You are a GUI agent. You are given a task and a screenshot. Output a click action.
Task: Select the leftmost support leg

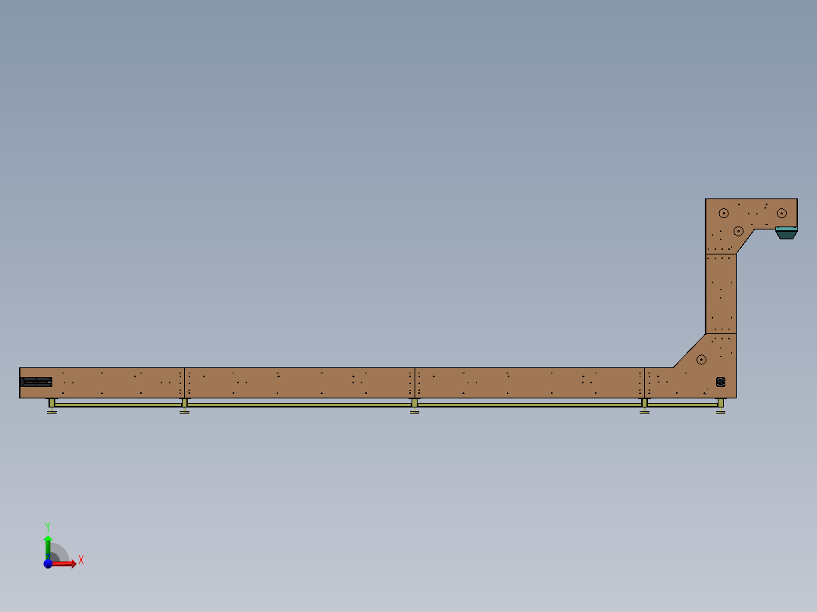(x=52, y=406)
